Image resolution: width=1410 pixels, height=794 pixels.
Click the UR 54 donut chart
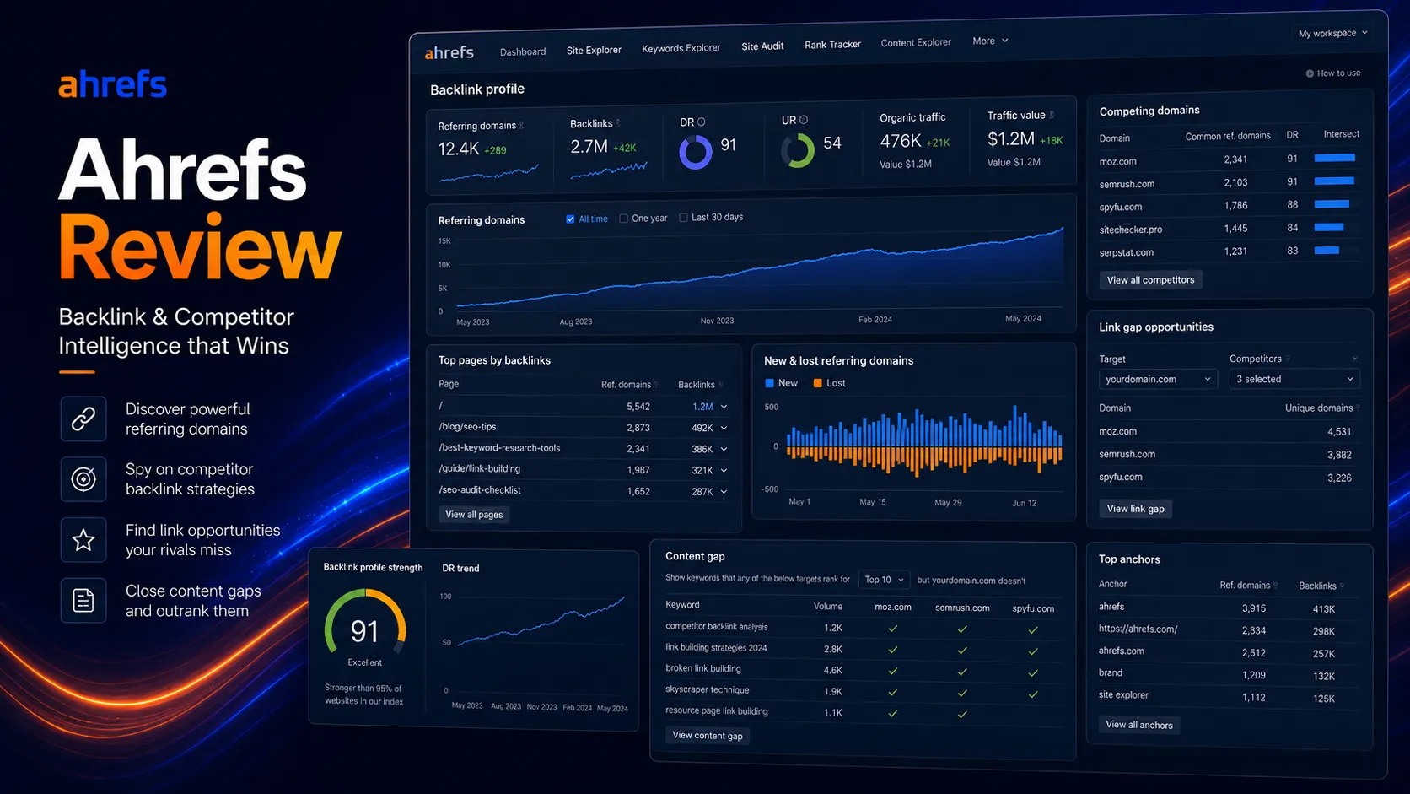click(797, 151)
